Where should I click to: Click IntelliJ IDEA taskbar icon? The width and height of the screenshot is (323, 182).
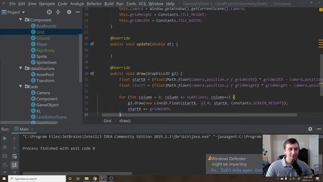tap(103, 178)
